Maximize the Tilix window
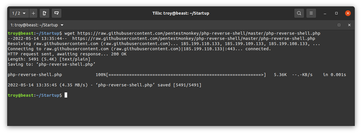 pyautogui.click(x=336, y=13)
